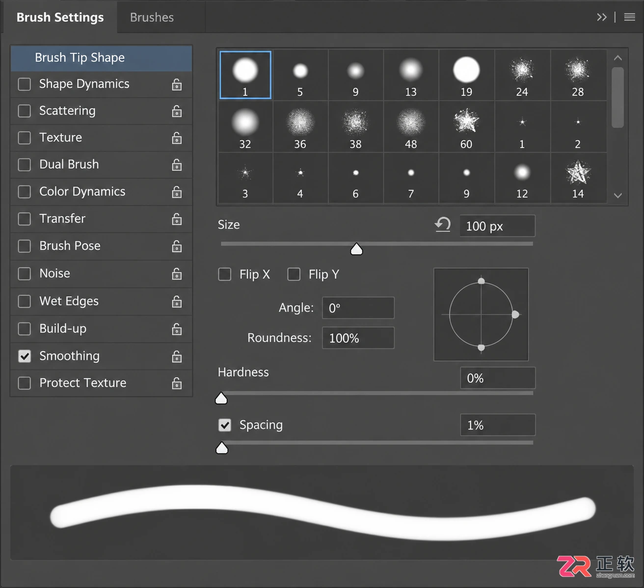Pick the star brush tip numbered 14
Viewport: 644px width, 588px height.
click(x=578, y=178)
